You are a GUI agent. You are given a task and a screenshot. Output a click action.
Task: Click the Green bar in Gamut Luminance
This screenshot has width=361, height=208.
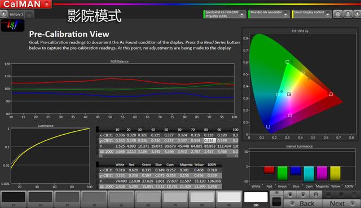tap(282, 173)
